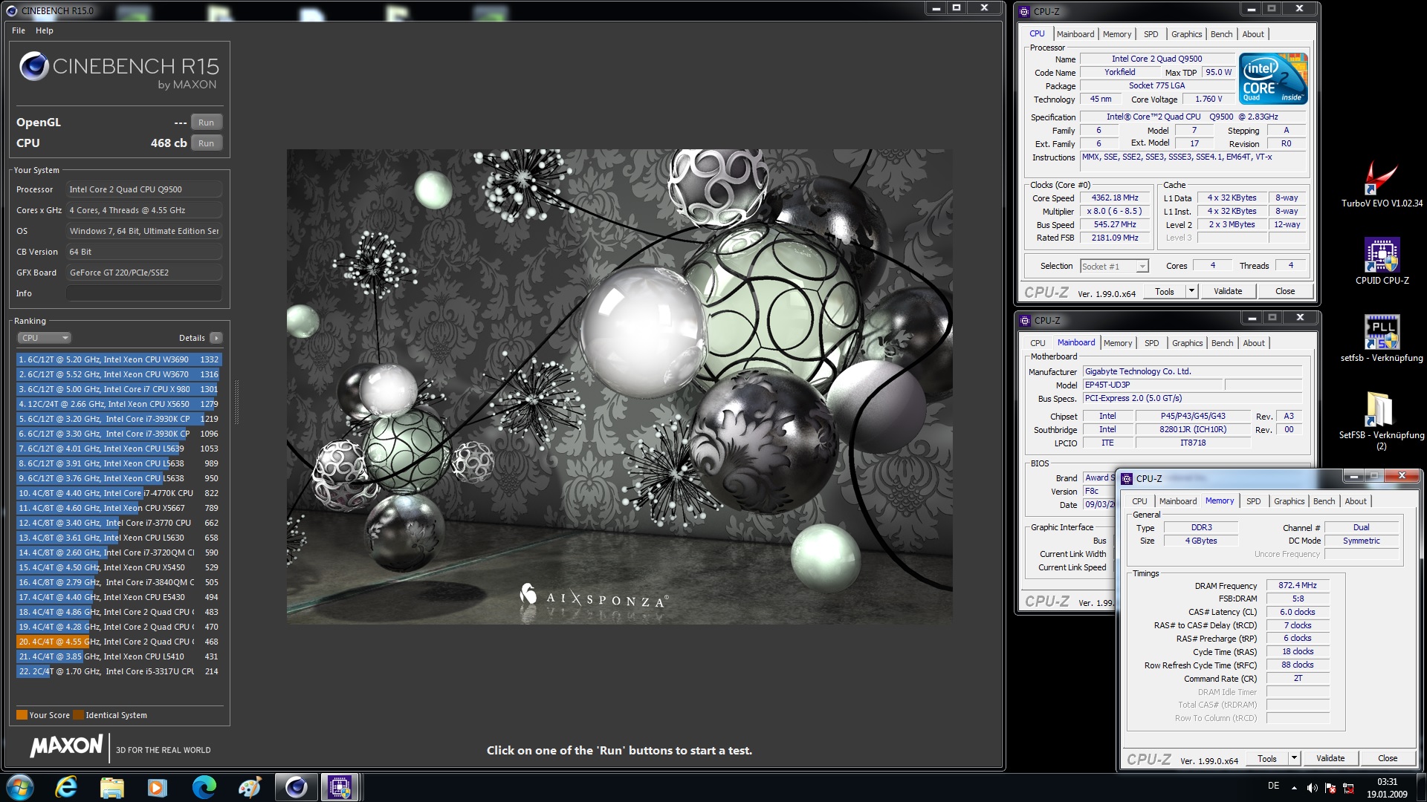Expand ranking Details arrow
Screen dimensions: 1427x802
coord(216,338)
